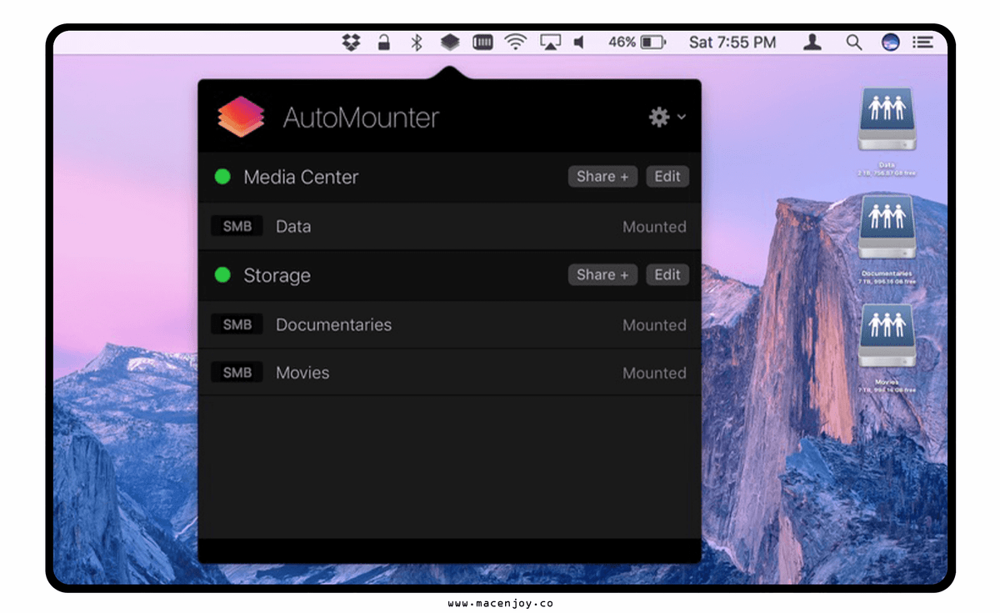
Task: Click the AutoMounter colorful logo
Action: pyautogui.click(x=241, y=117)
